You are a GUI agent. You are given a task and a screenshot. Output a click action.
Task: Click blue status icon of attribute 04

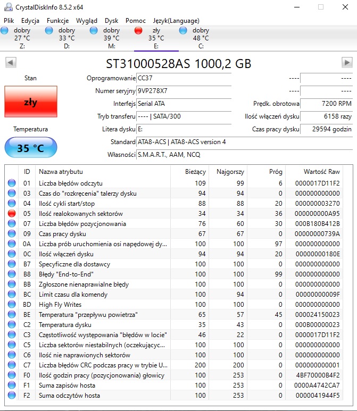pyautogui.click(x=12, y=203)
